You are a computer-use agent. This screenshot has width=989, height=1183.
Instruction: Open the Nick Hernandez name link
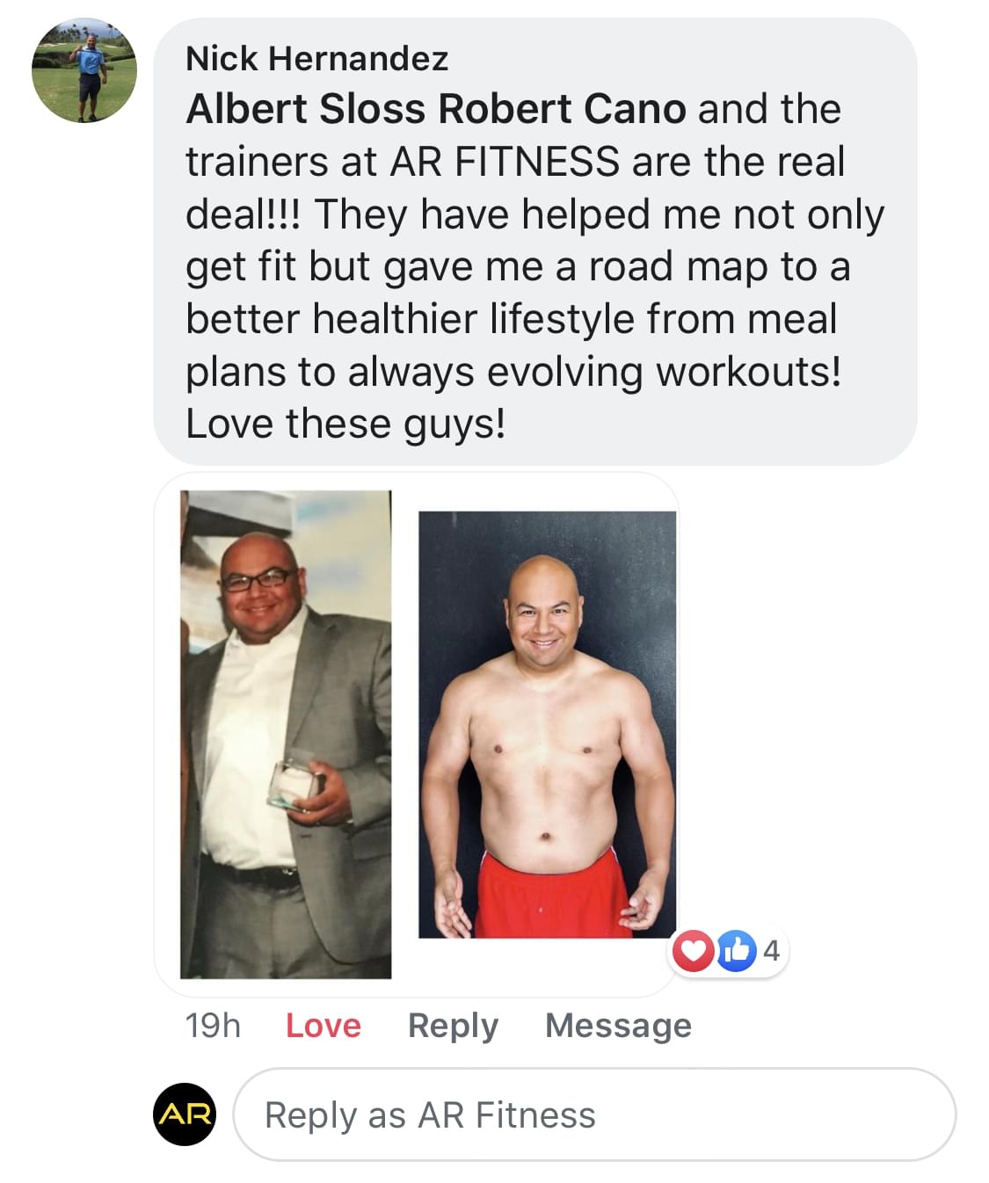pyautogui.click(x=316, y=59)
